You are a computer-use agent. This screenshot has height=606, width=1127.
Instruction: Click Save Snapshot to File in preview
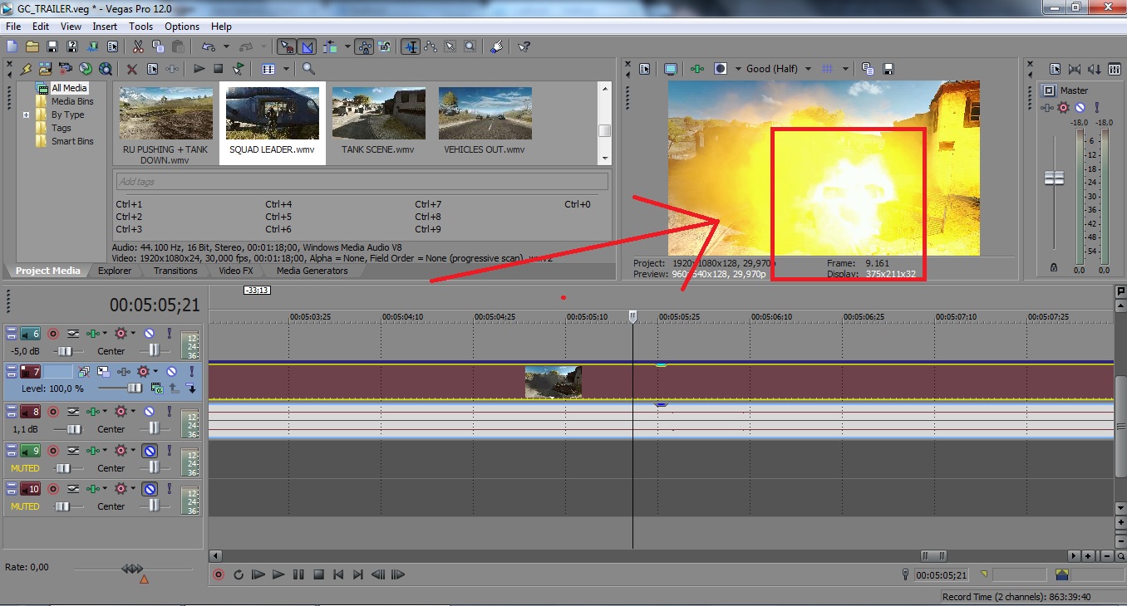[x=888, y=69]
